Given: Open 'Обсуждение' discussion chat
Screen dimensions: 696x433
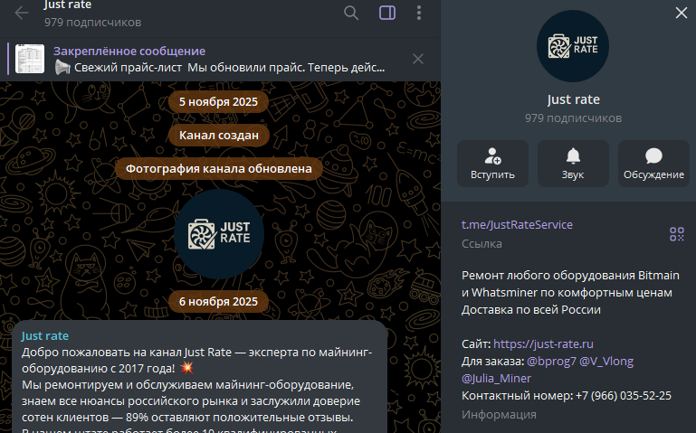Looking at the screenshot, I should [x=653, y=164].
